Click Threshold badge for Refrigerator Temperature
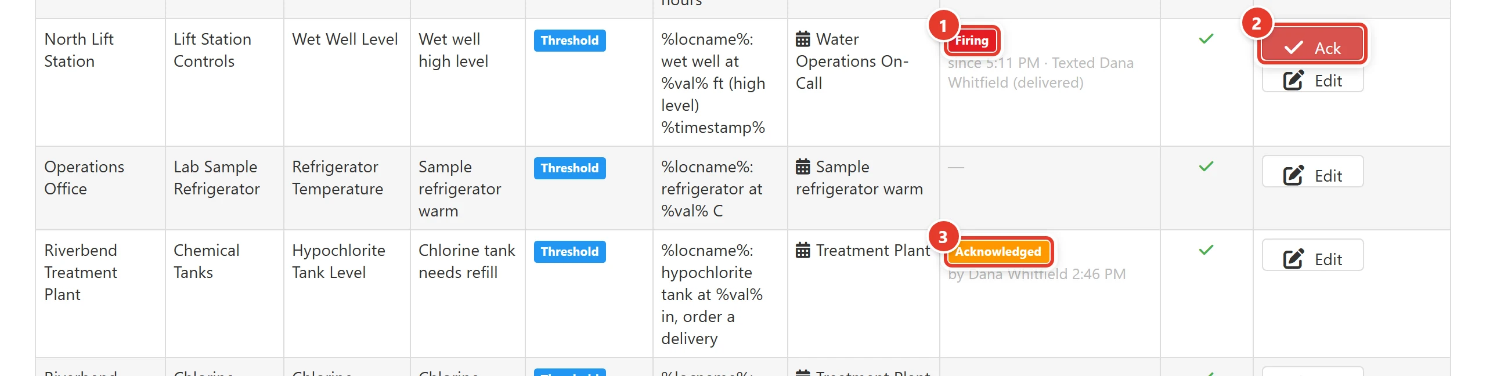1486x376 pixels. pyautogui.click(x=570, y=168)
